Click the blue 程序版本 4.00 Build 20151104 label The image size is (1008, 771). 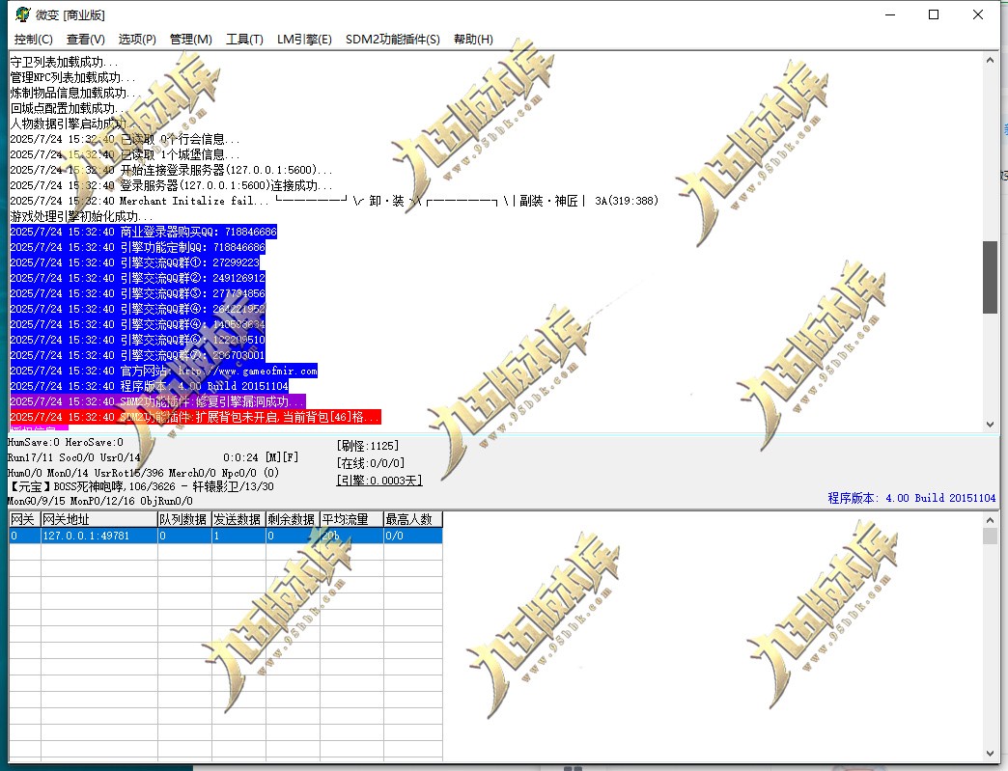point(911,498)
